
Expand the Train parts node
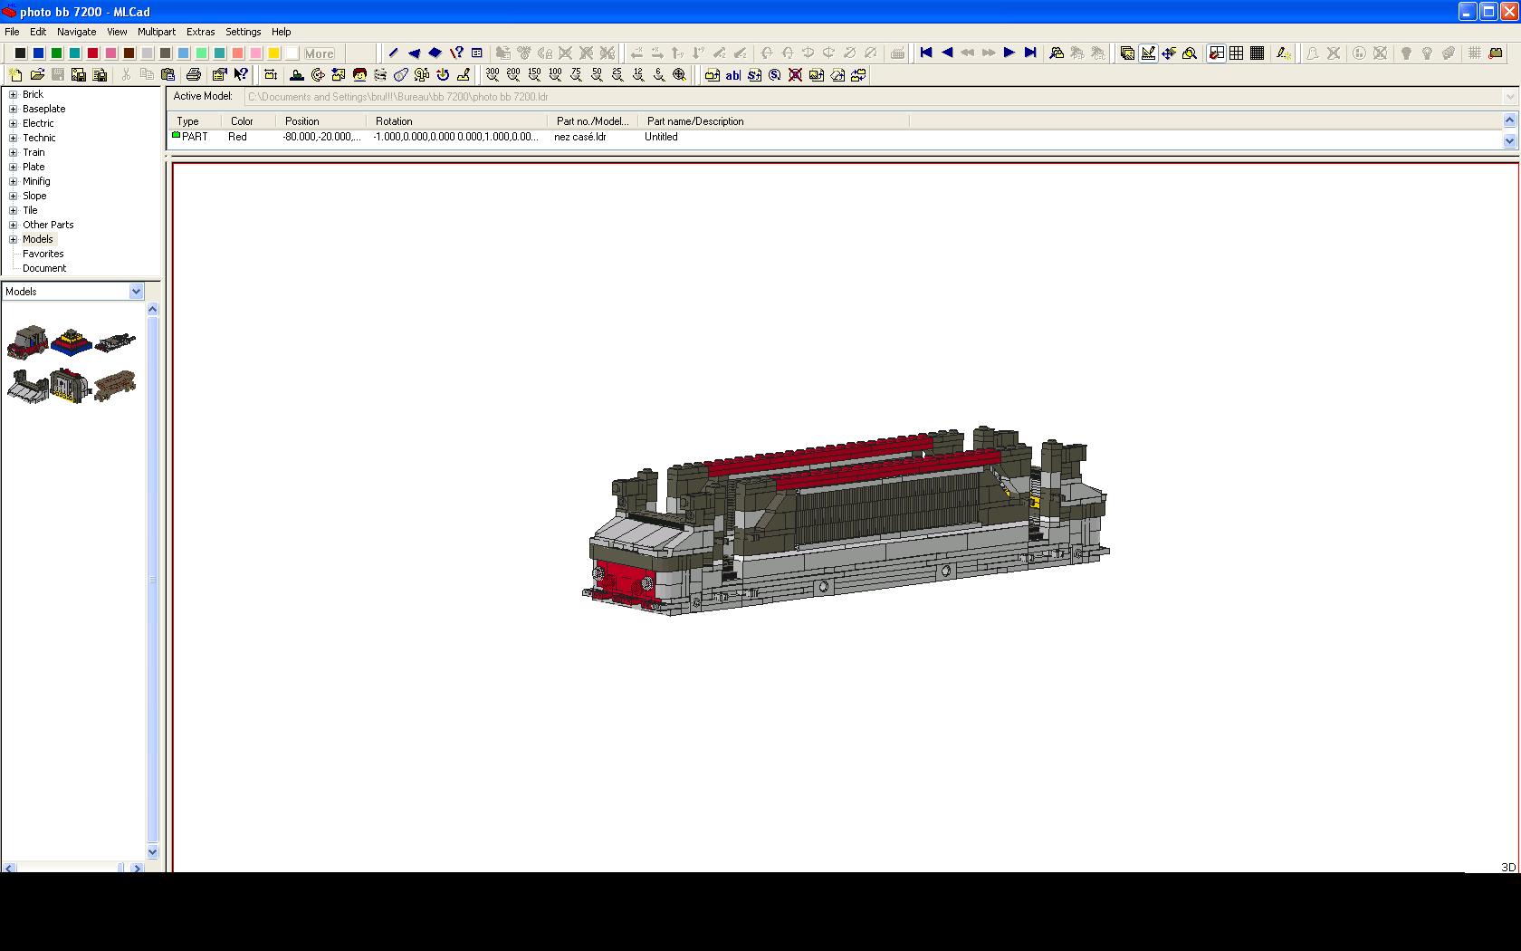[13, 152]
